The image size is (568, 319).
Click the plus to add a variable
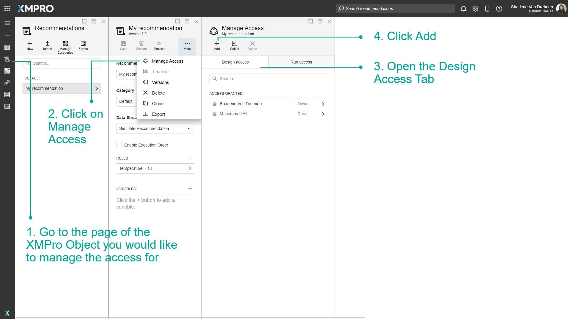click(x=190, y=189)
